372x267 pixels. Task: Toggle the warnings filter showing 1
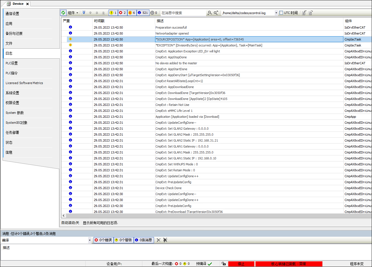[x=113, y=13]
